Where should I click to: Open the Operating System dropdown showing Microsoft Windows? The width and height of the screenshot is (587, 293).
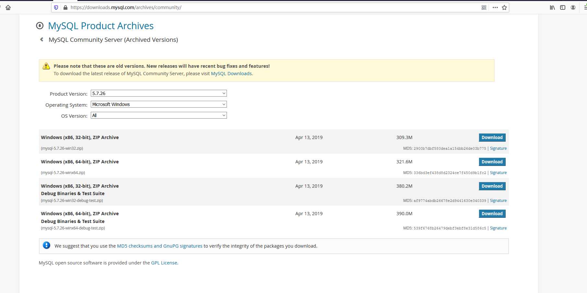click(159, 104)
